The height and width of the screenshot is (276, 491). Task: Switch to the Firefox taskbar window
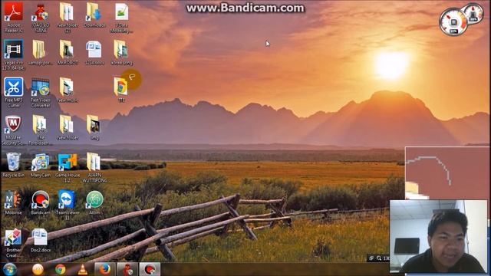point(104,269)
